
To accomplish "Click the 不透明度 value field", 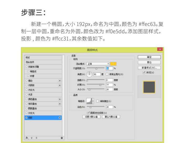I will (109, 68).
